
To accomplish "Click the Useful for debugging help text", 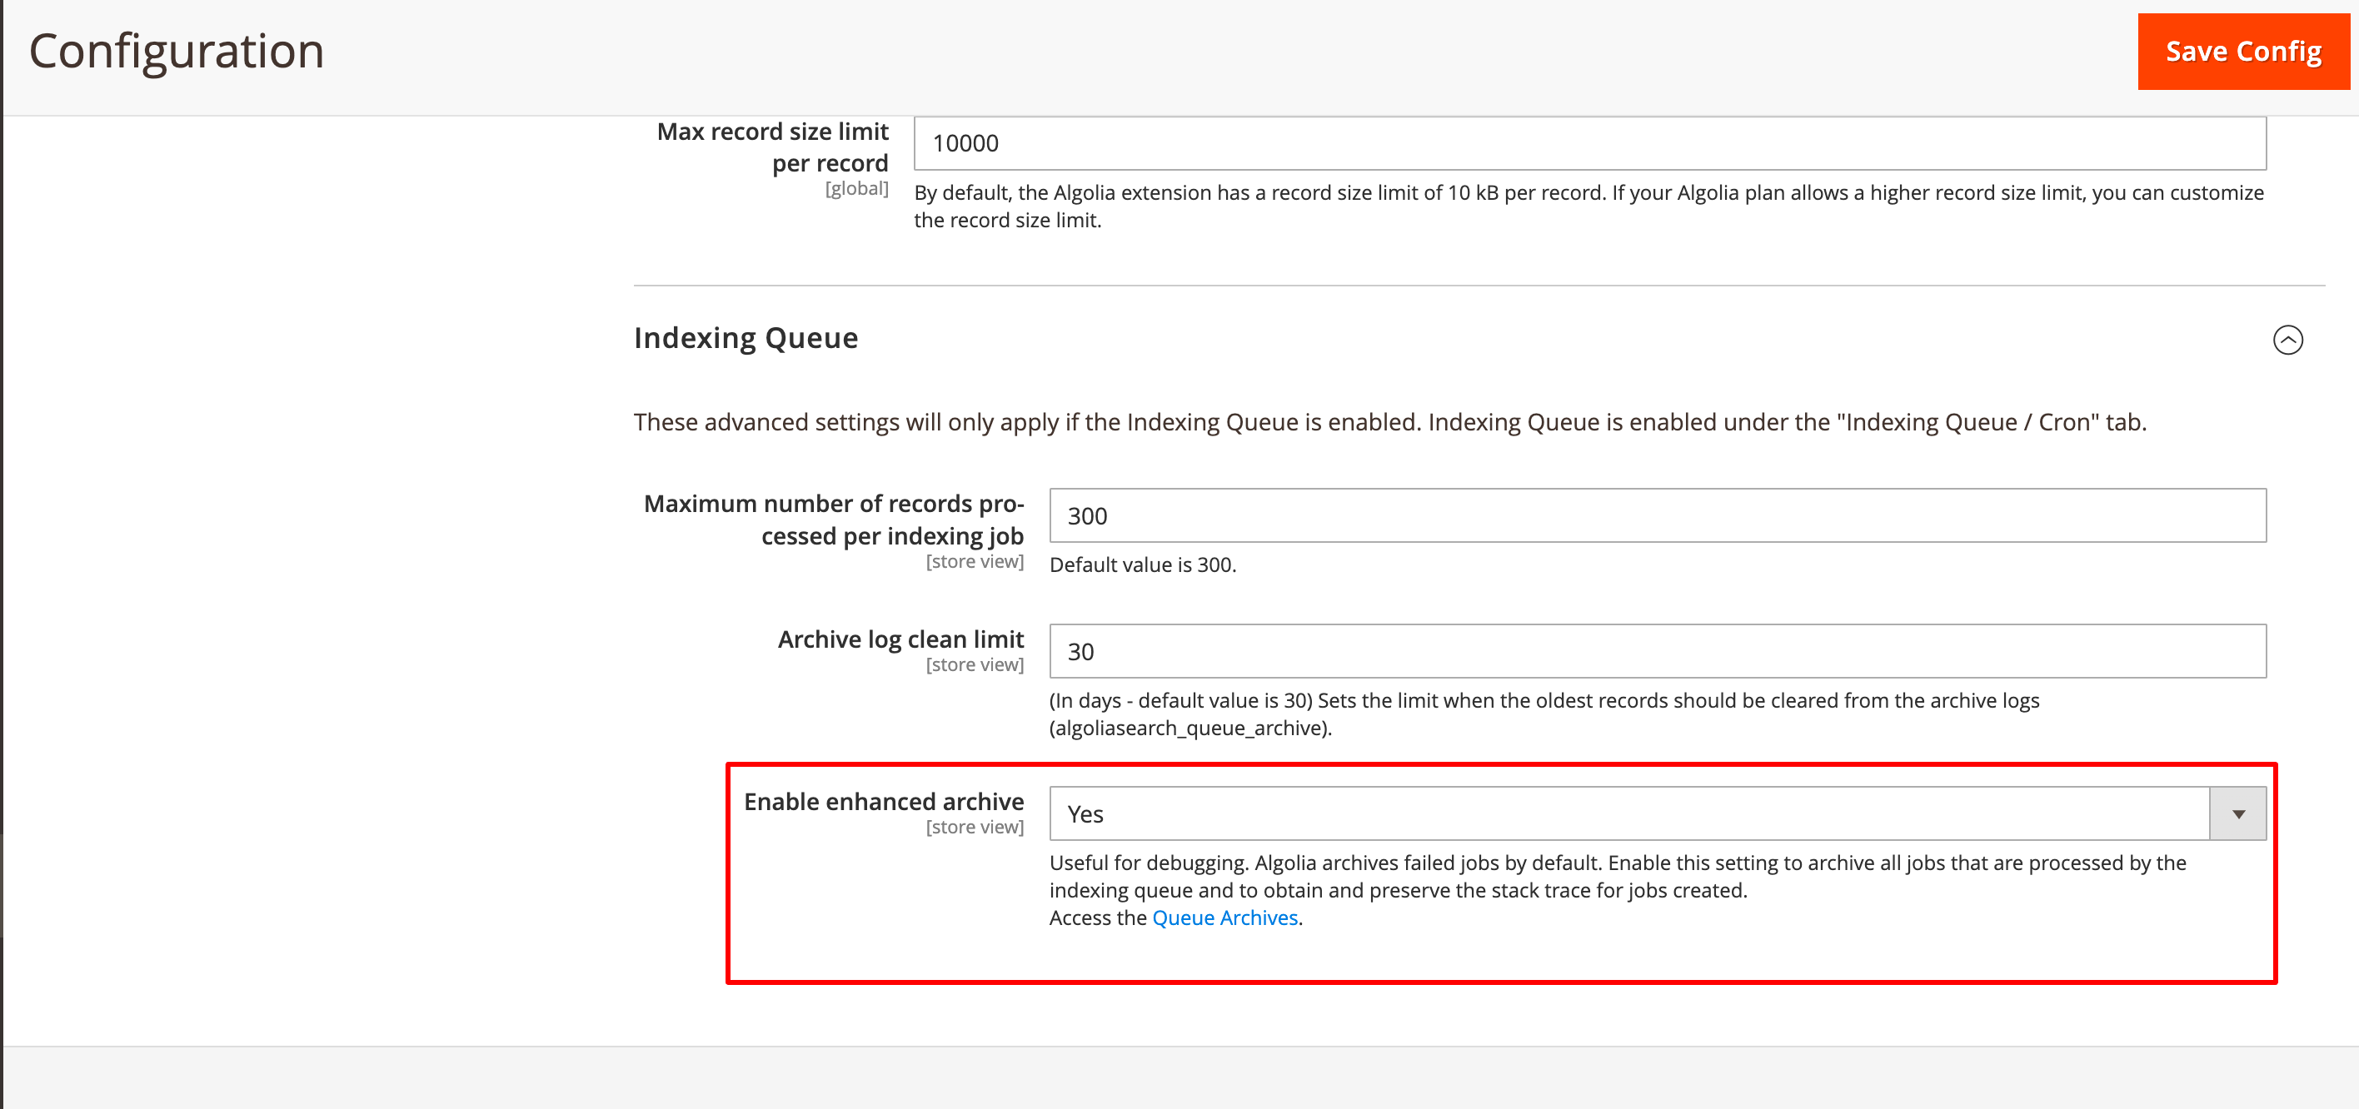I will tap(1616, 876).
